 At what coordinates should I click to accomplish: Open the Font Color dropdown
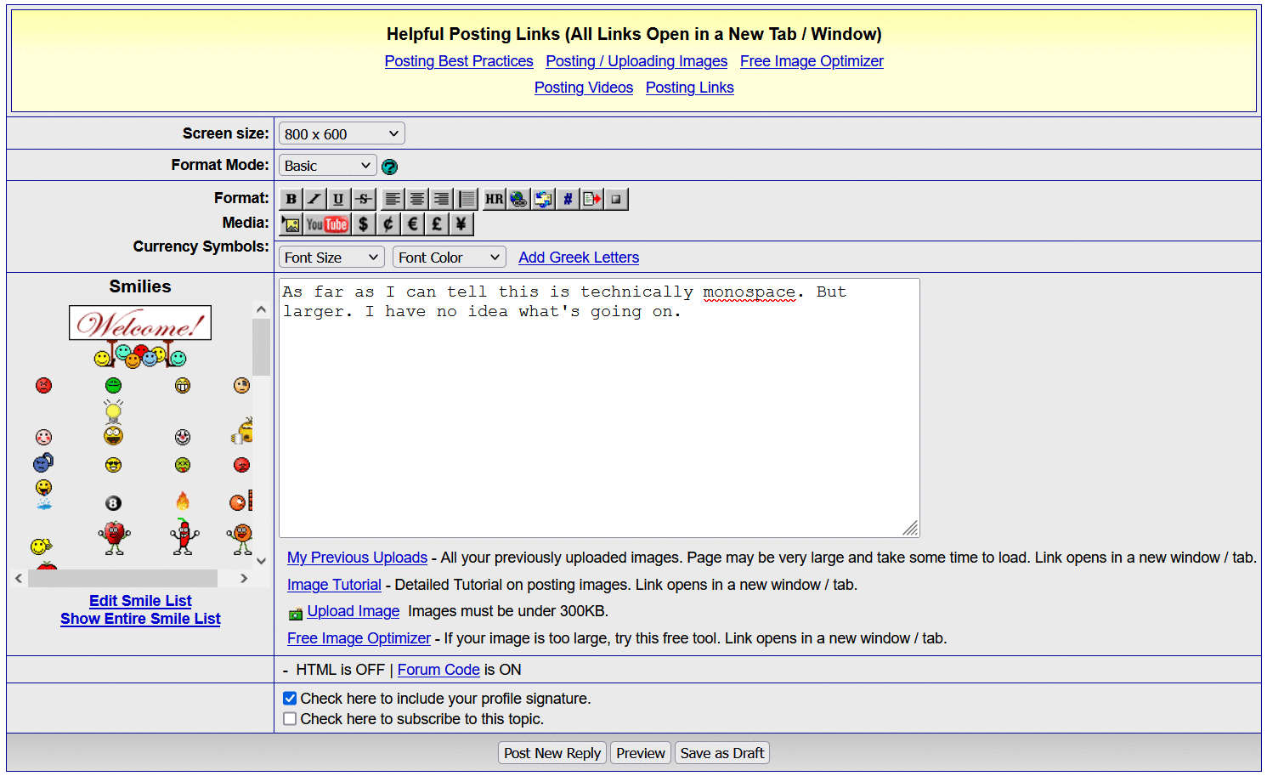(450, 258)
